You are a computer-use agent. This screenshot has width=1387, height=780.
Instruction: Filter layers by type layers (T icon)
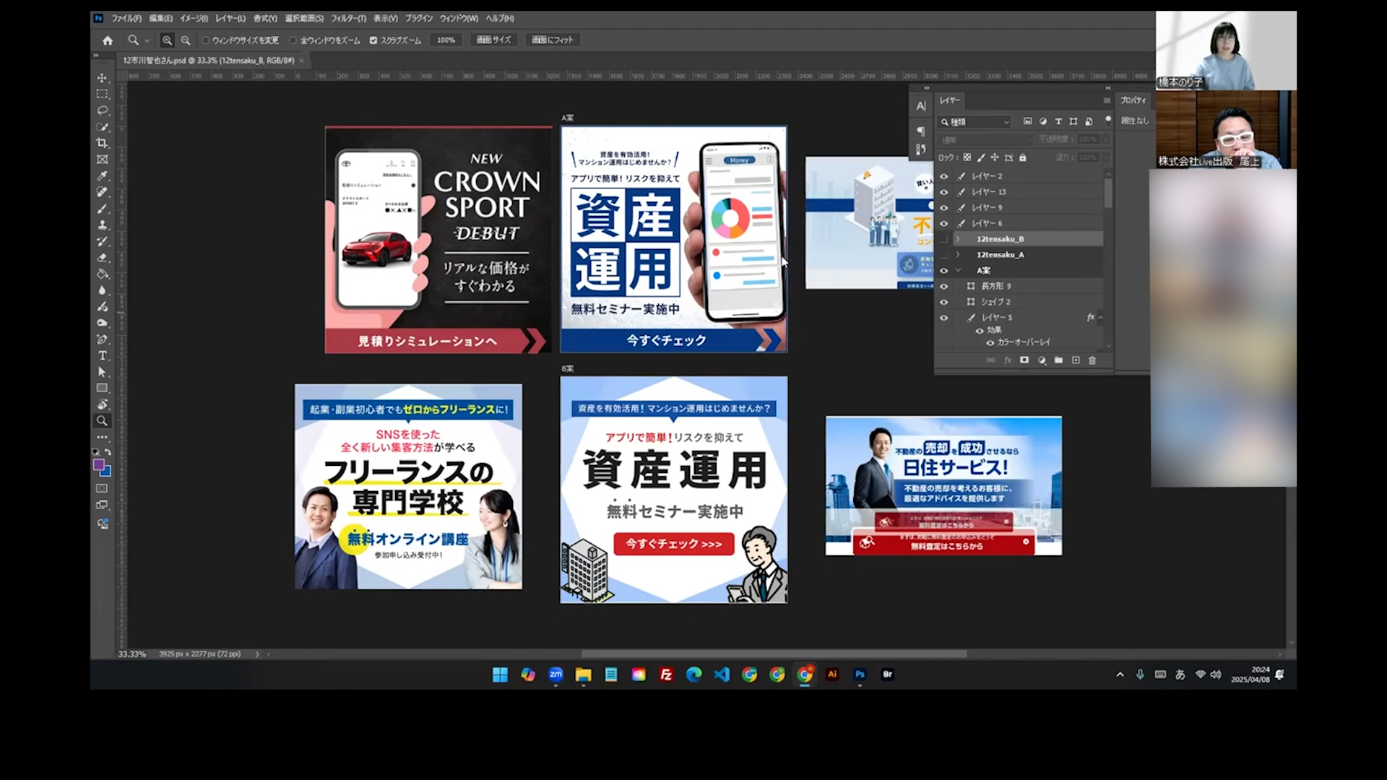point(1058,121)
